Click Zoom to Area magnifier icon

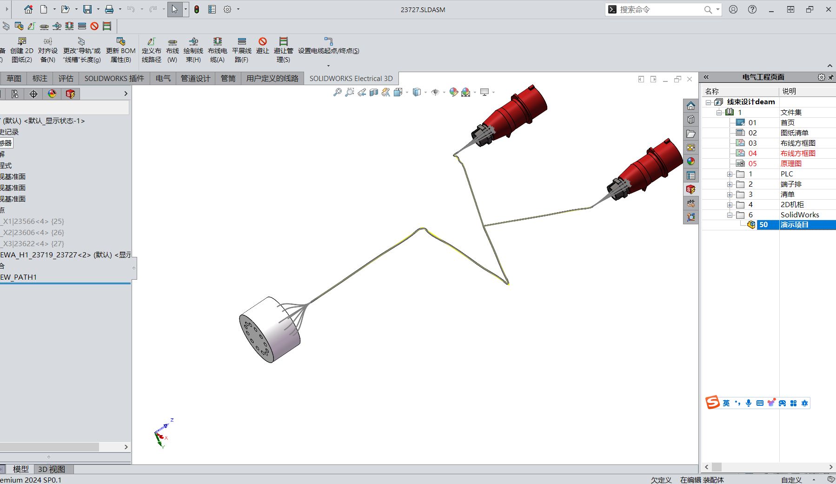point(350,92)
